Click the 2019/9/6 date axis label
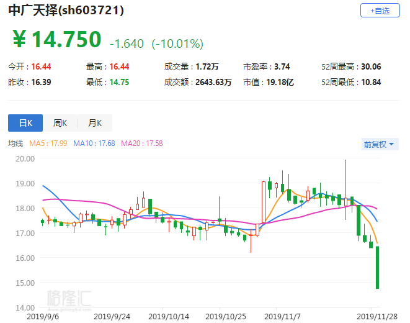This screenshot has height=323, width=410. click(x=43, y=316)
